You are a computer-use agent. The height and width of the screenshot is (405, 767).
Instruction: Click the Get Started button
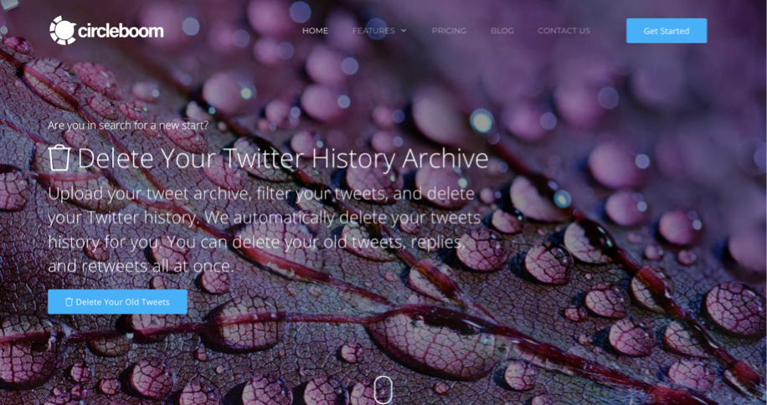click(667, 31)
